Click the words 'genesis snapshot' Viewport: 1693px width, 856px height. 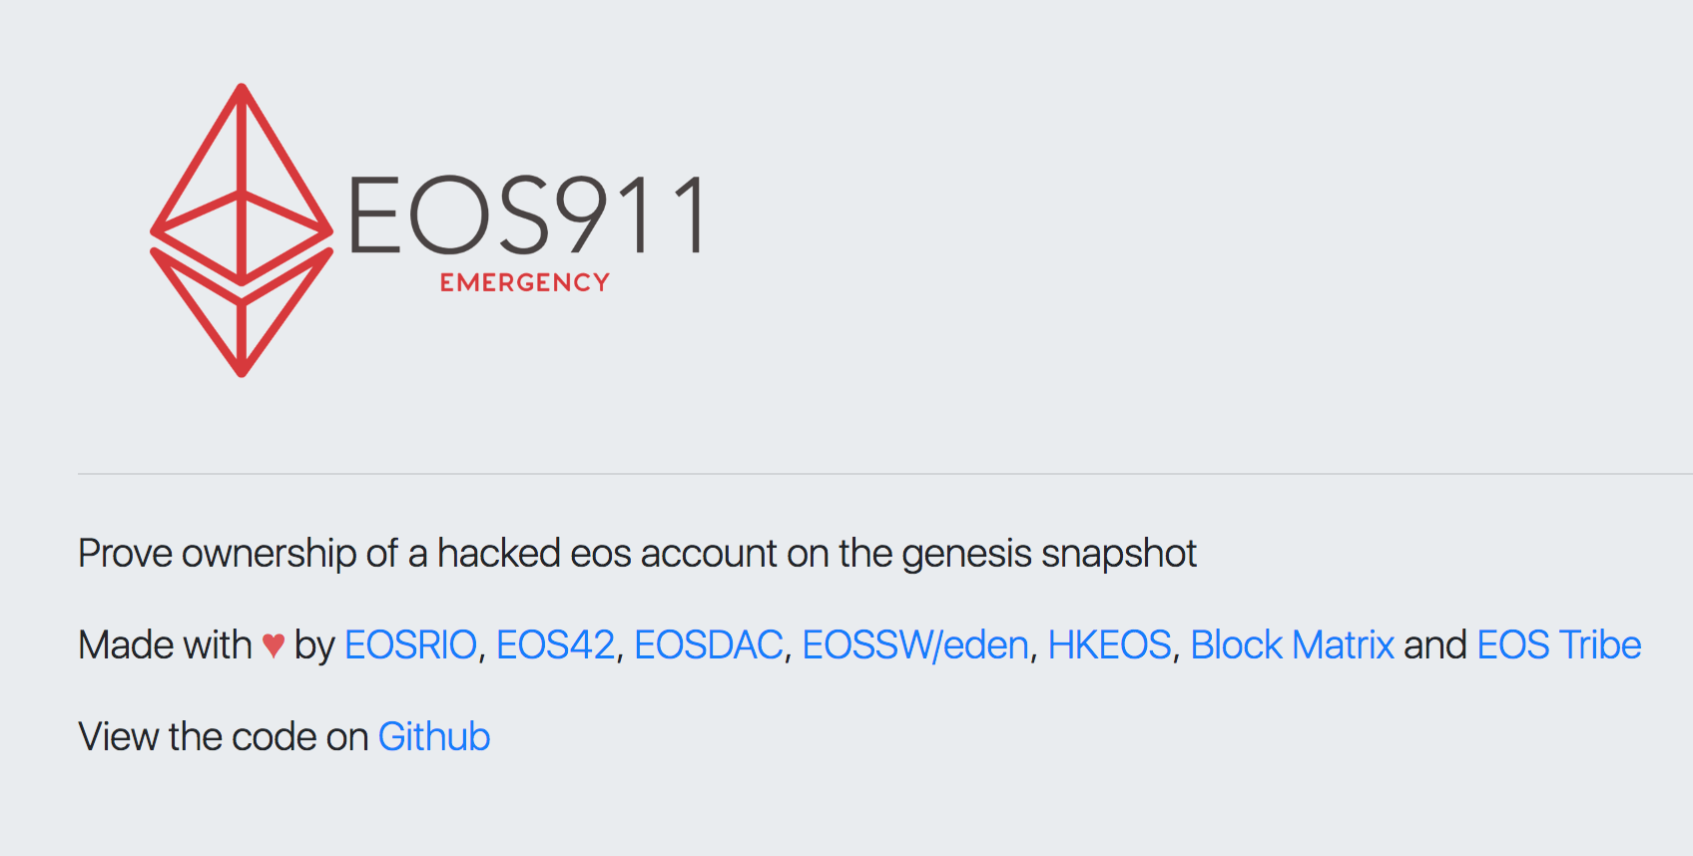click(x=1048, y=554)
